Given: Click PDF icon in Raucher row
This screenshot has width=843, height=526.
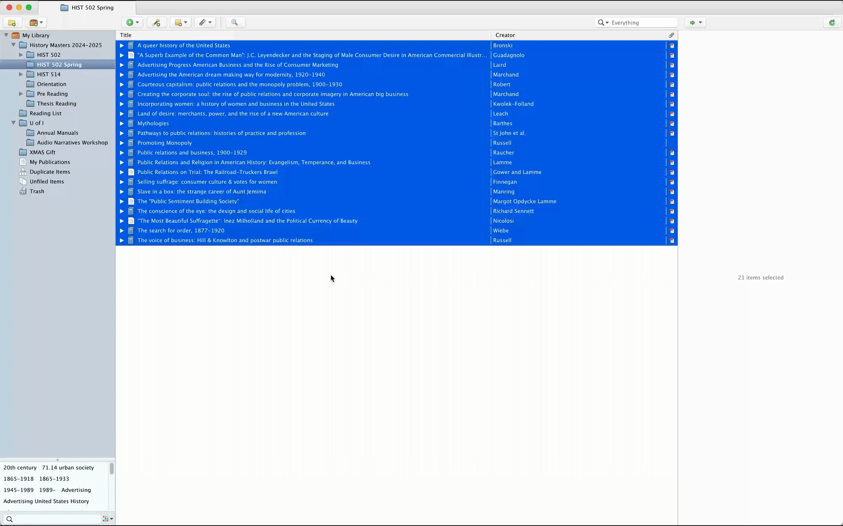Looking at the screenshot, I should click(x=672, y=153).
